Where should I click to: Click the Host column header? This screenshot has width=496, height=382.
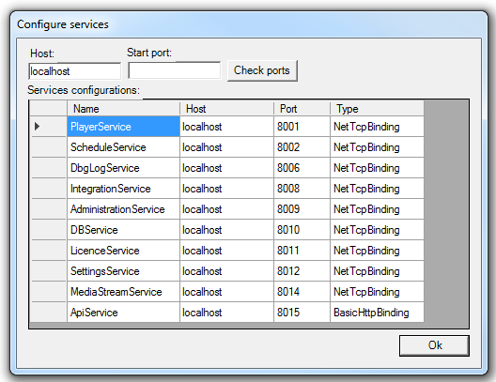226,109
